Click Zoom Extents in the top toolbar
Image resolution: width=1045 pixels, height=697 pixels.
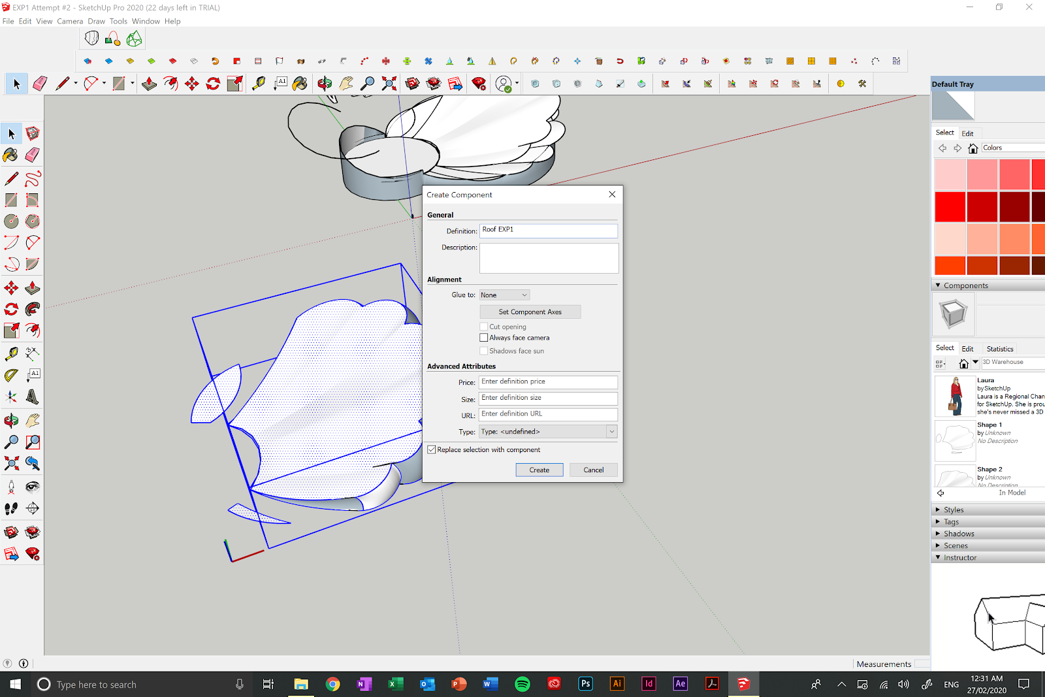[x=389, y=84]
